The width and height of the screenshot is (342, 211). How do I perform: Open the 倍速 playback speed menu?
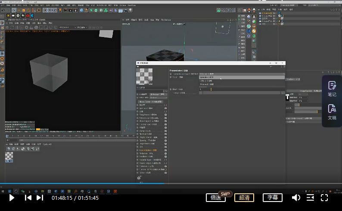[x=216, y=198]
